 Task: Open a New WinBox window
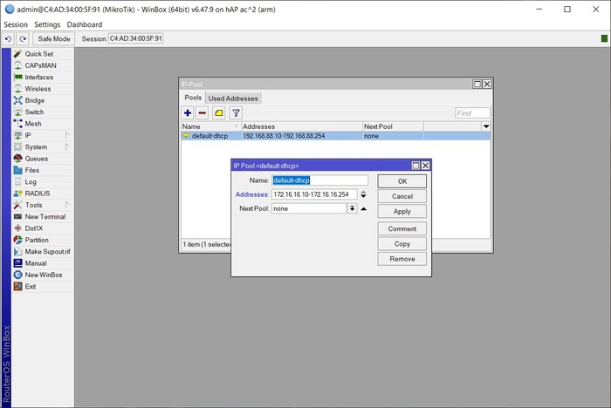pyautogui.click(x=43, y=275)
